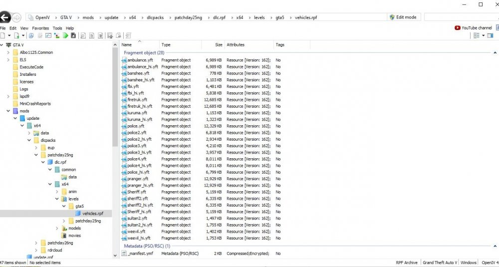Screen dimensions: 499x267
Task: Click the YouTube channel link
Action: tap(473, 28)
